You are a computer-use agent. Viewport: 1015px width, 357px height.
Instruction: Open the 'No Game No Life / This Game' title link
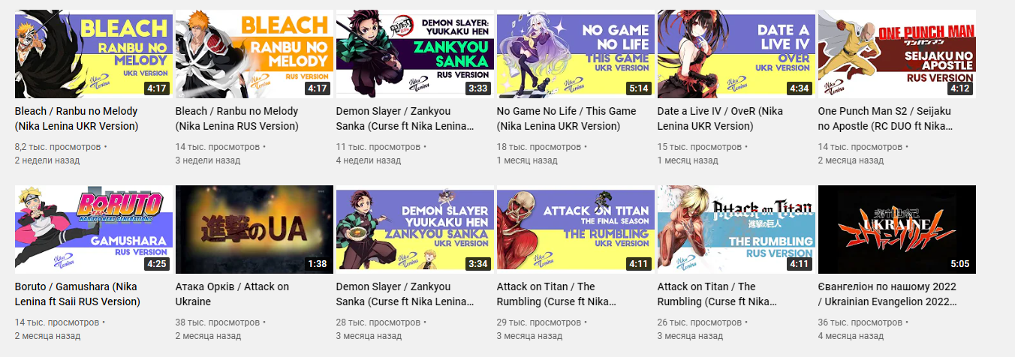(567, 118)
